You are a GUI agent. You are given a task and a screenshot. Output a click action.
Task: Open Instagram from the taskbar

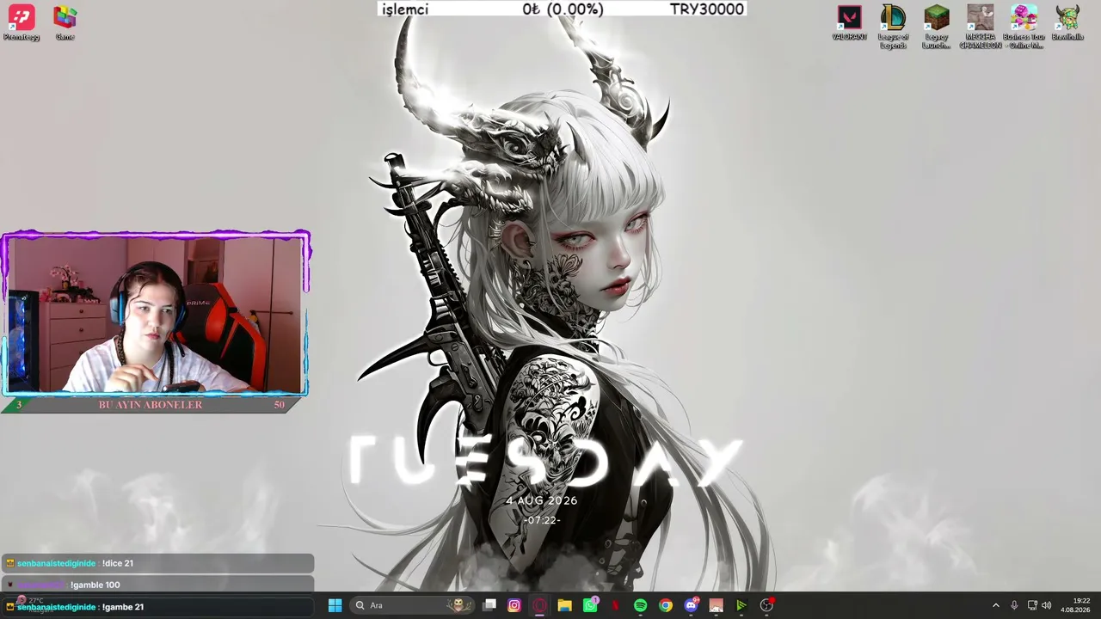tap(514, 605)
